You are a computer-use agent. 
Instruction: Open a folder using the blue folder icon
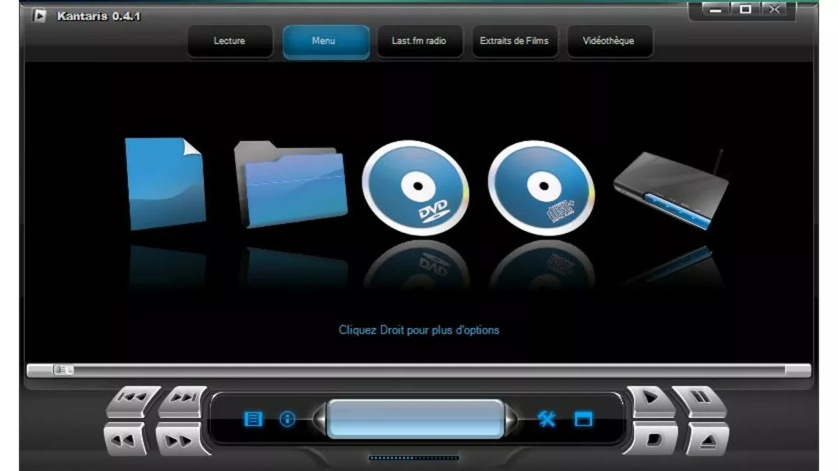(x=291, y=184)
